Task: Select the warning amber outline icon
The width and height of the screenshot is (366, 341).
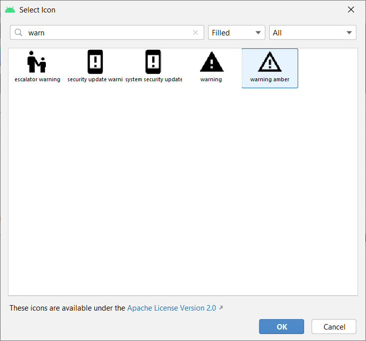Action: (x=270, y=62)
